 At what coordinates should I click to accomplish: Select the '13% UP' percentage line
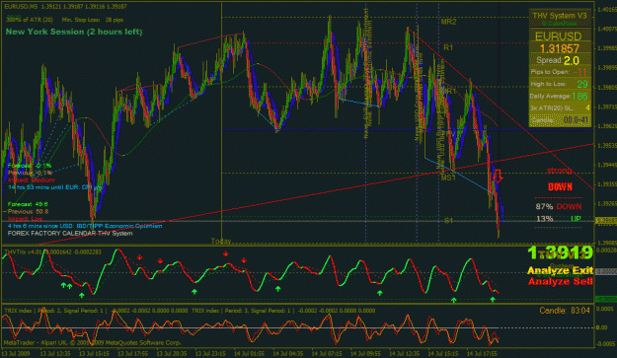[559, 219]
